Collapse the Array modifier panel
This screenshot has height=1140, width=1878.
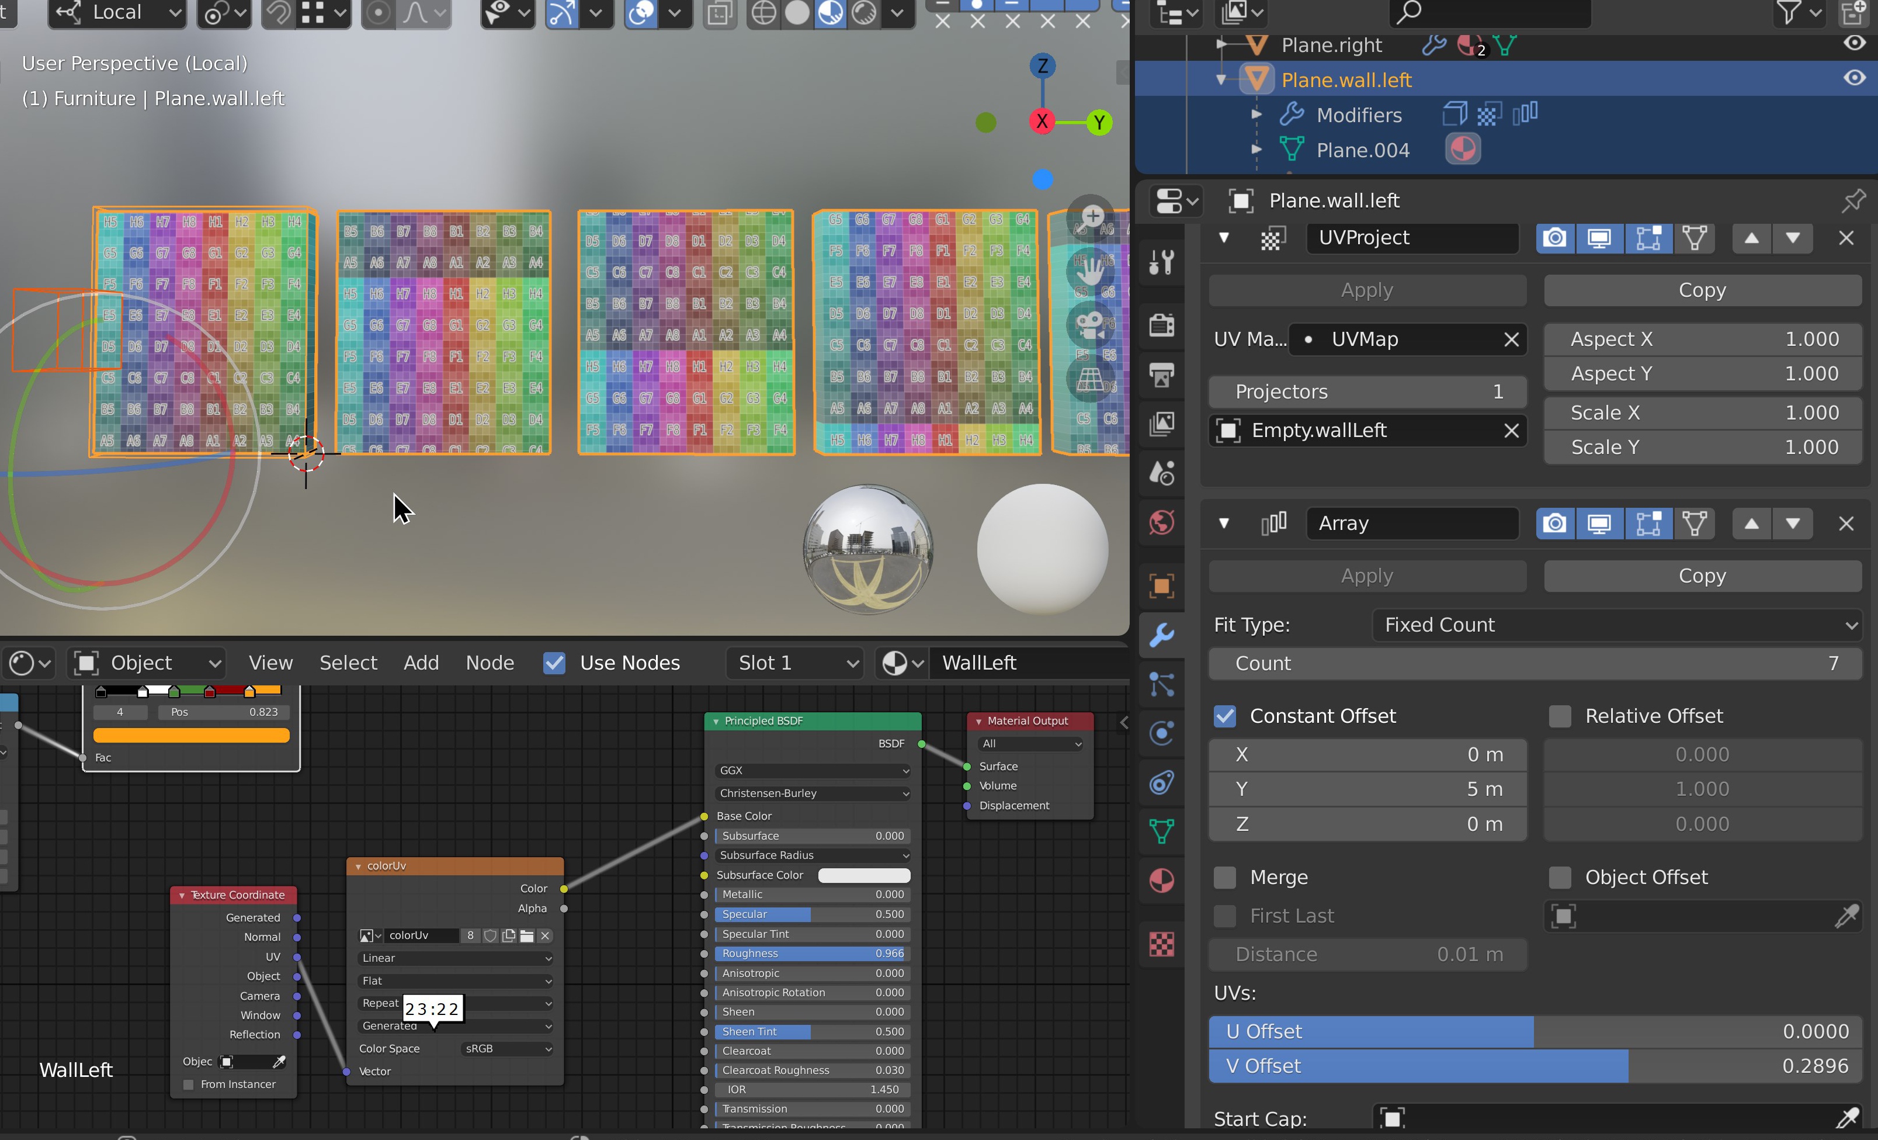pyautogui.click(x=1224, y=524)
